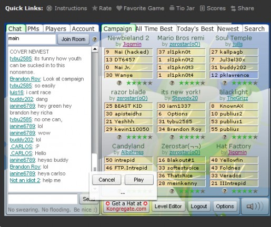
Task: Click score row 34 Brandon Roy
Action: tap(181, 129)
